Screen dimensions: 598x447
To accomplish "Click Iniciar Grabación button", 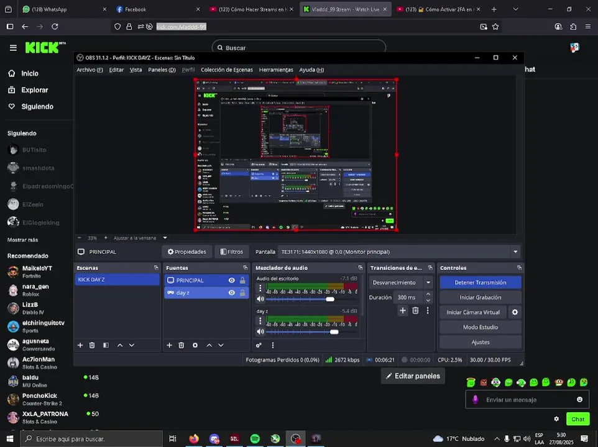I will 480,297.
